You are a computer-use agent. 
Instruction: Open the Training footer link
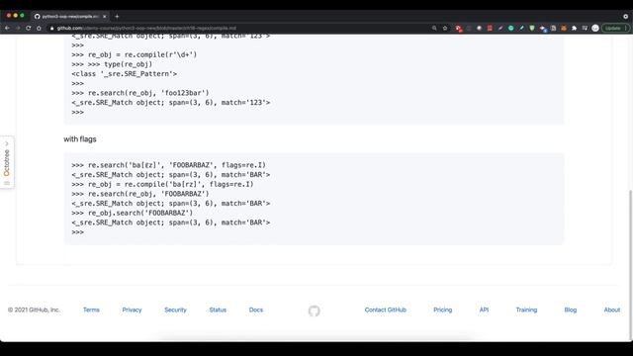click(x=526, y=310)
